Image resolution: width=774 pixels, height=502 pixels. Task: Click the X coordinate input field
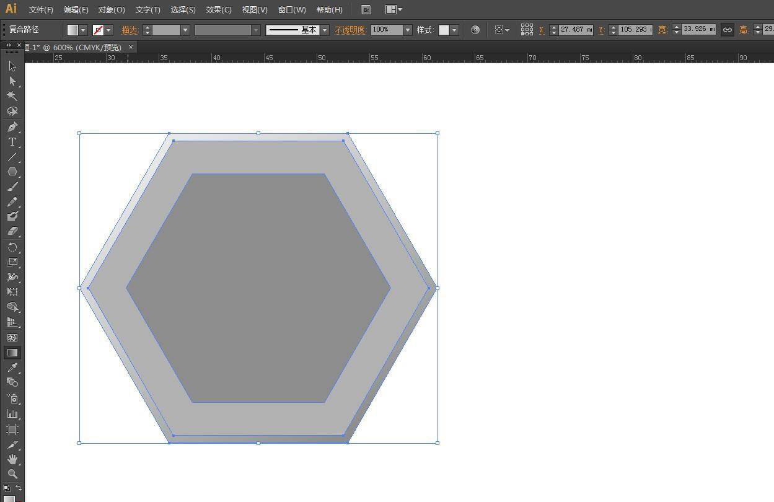575,30
